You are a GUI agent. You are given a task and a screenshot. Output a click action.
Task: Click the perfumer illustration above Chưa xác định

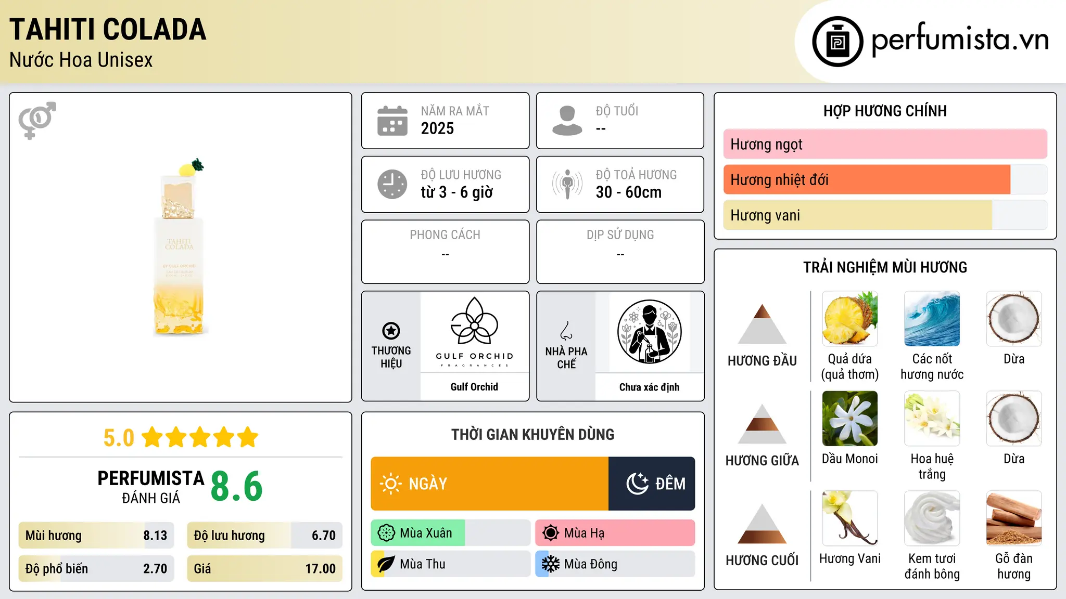click(x=649, y=332)
